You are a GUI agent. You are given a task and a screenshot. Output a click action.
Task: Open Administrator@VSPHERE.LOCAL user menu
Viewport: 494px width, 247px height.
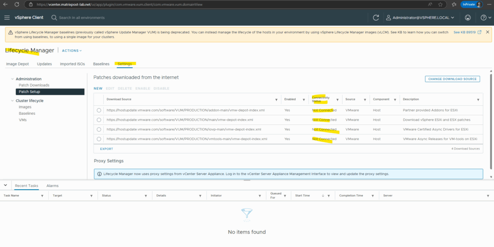(x=420, y=18)
